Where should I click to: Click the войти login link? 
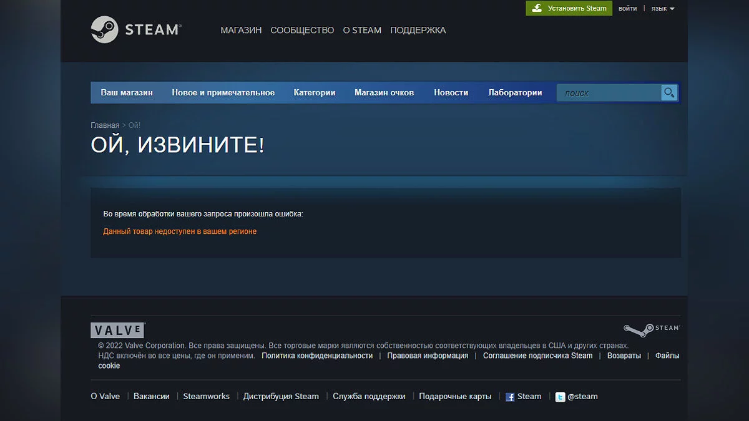point(628,8)
